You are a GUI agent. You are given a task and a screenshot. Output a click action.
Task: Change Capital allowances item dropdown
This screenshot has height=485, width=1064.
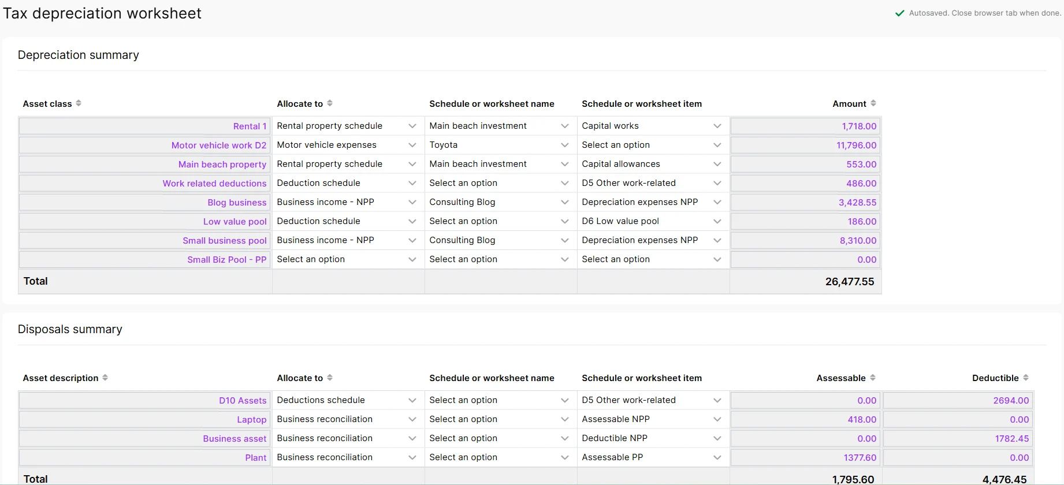(652, 164)
